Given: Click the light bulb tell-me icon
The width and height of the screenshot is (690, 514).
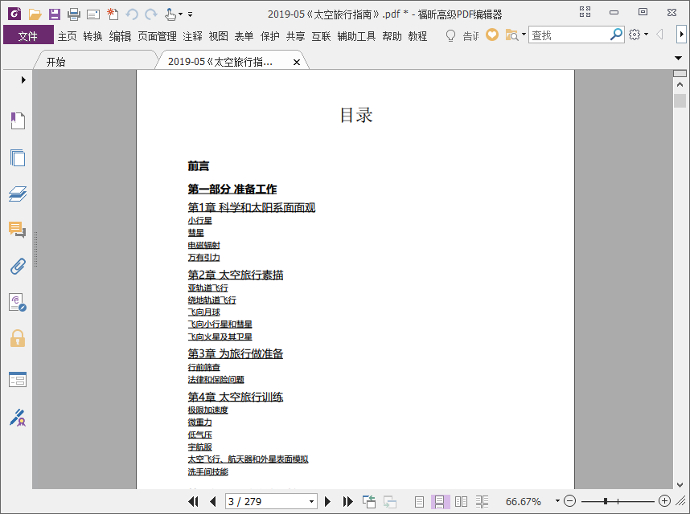Looking at the screenshot, I should [x=450, y=35].
